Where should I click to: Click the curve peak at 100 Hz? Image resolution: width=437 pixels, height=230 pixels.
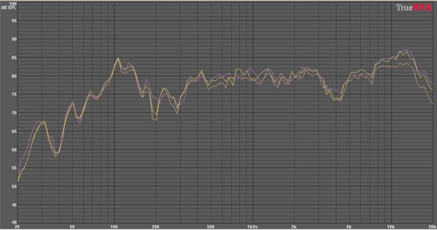pyautogui.click(x=117, y=58)
